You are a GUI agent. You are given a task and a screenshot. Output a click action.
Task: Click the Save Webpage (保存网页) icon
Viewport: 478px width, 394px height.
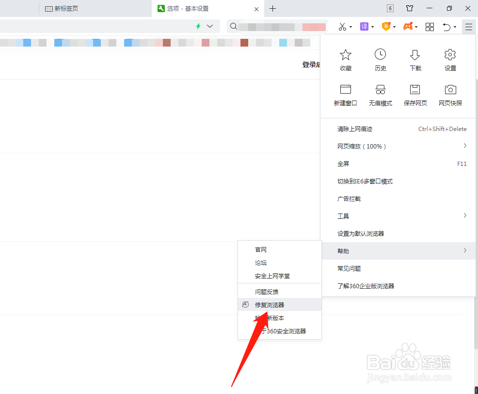point(415,89)
